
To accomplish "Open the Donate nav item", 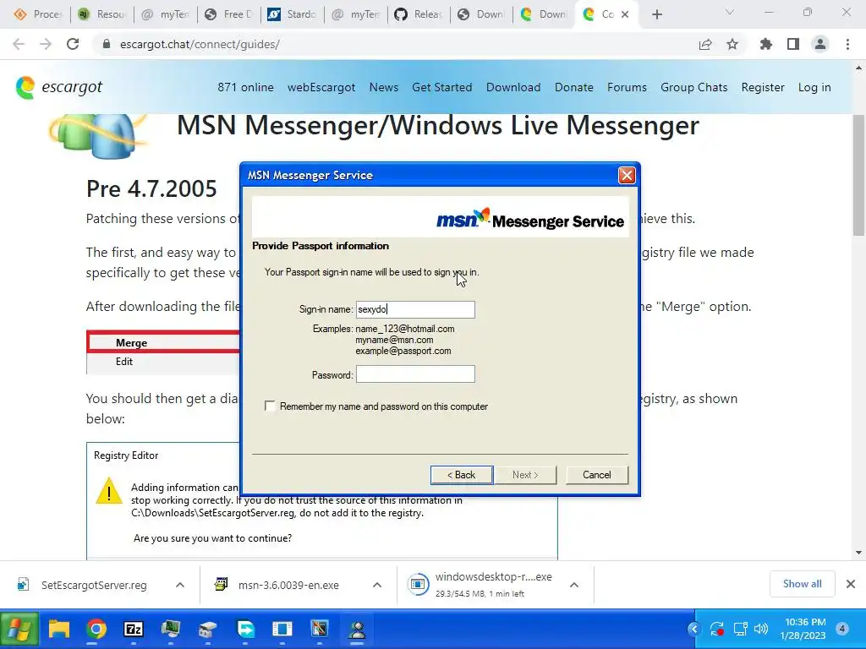I will [574, 87].
